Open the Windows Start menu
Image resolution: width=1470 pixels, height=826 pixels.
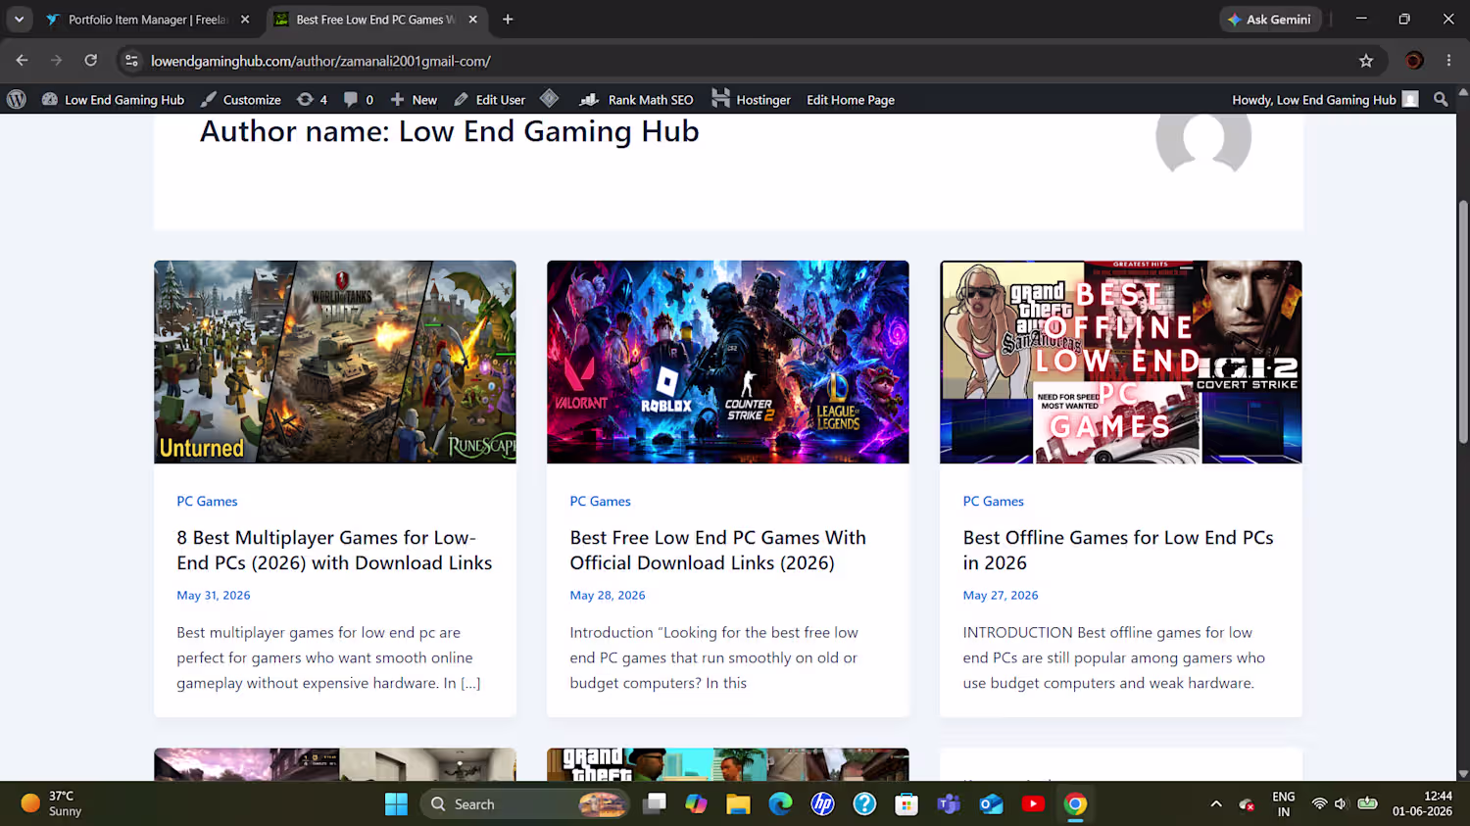[396, 804]
